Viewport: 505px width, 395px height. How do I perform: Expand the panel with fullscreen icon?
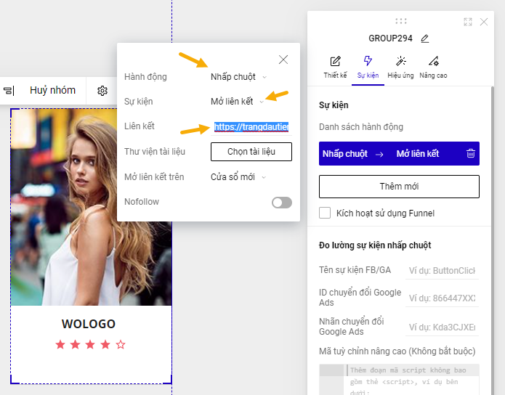(x=468, y=22)
